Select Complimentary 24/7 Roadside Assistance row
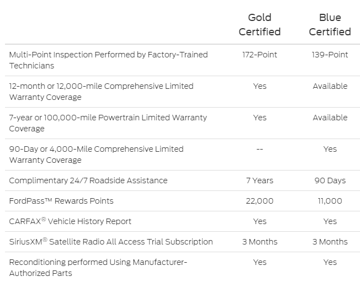The width and height of the screenshot is (360, 287). point(183,180)
